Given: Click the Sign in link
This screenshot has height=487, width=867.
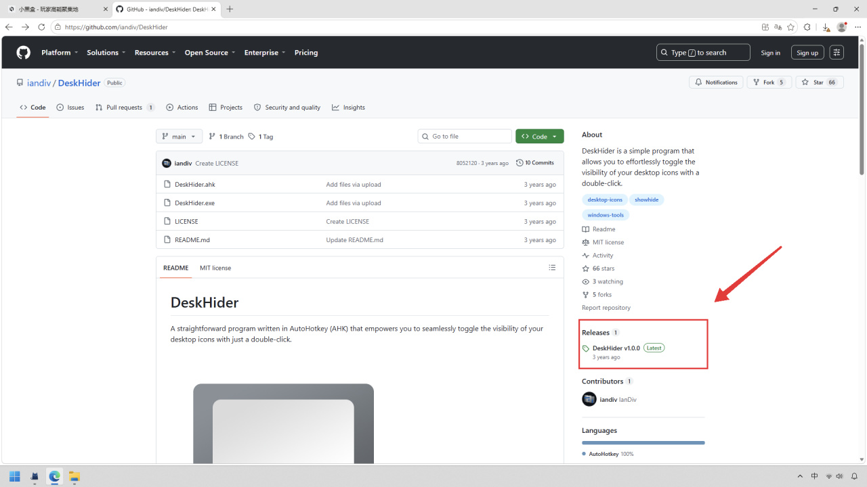Looking at the screenshot, I should [770, 53].
